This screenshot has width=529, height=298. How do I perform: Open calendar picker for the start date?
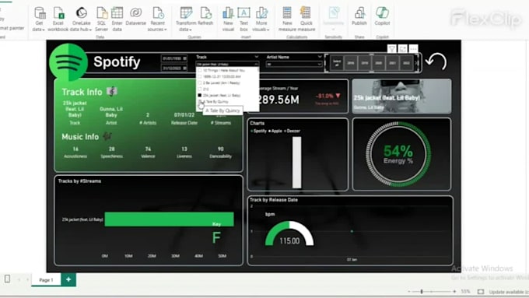click(184, 58)
